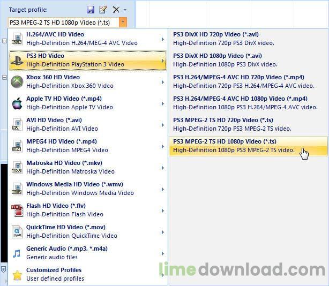Expand submenu arrow for MPEG4 HD Video
Image resolution: width=329 pixels, height=286 pixels.
point(162,146)
